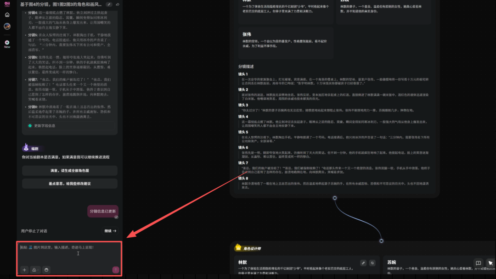
Task: Open Home via sidebar house icon
Action: pos(6,14)
